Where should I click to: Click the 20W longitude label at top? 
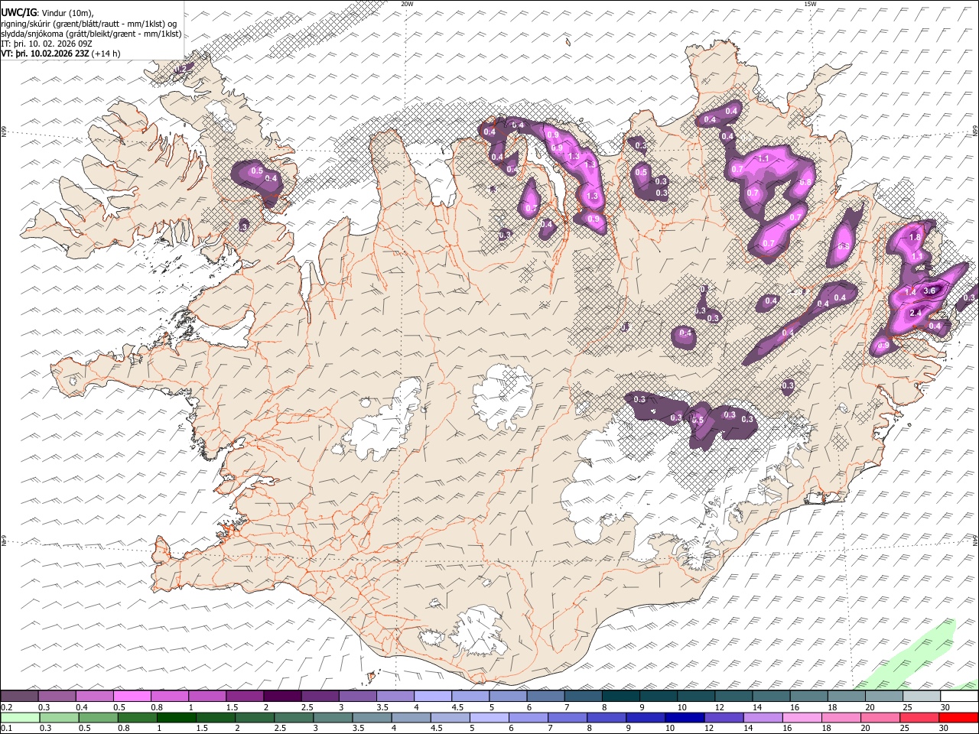(407, 4)
